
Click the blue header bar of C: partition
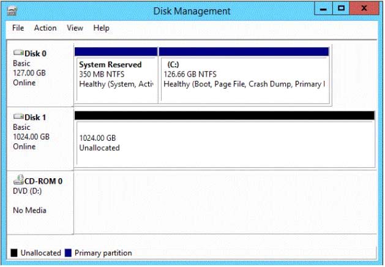(x=244, y=51)
